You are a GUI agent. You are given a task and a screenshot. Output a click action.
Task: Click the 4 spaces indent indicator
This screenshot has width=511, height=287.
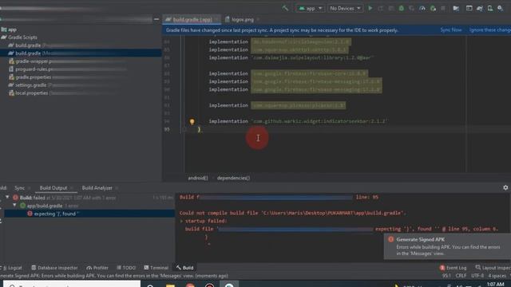coord(497,276)
